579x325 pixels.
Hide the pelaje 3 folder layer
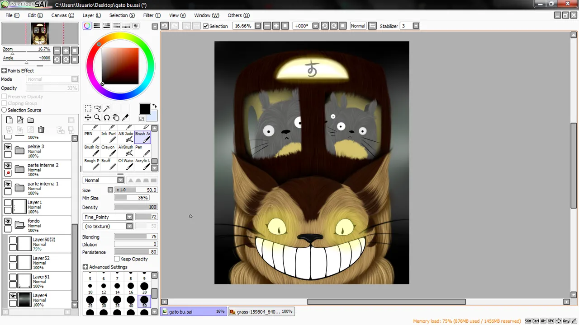pos(8,147)
